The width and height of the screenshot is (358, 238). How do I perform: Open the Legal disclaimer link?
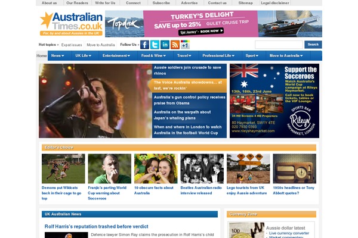[x=275, y=3]
